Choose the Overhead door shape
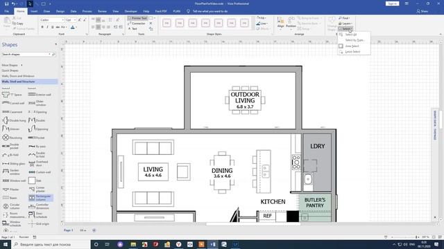This screenshot has width=444, height=249. click(x=39, y=163)
